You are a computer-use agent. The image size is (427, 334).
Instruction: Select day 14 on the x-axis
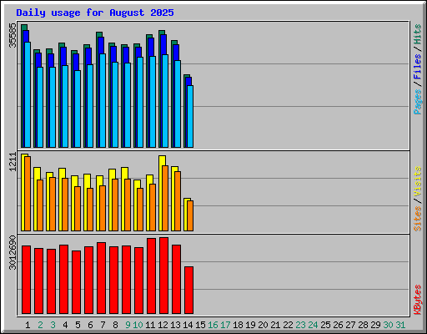tap(188, 325)
